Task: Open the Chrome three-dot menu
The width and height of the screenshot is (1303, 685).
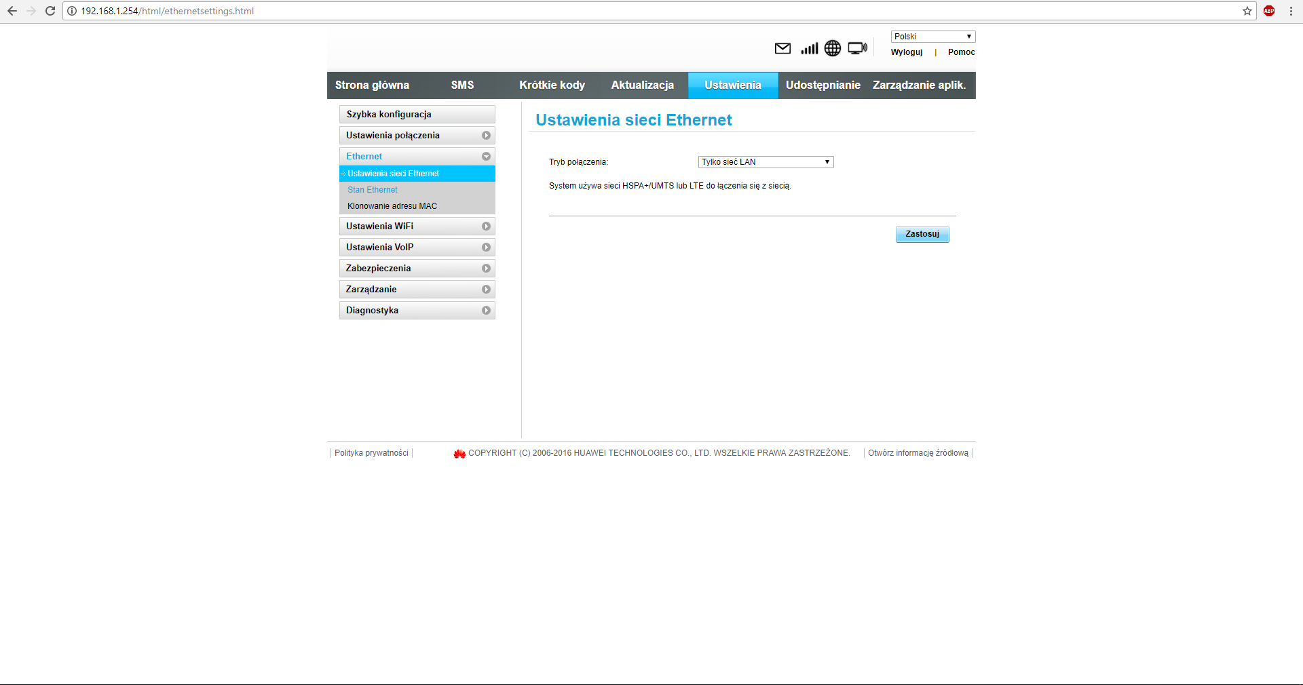Action: (x=1291, y=11)
